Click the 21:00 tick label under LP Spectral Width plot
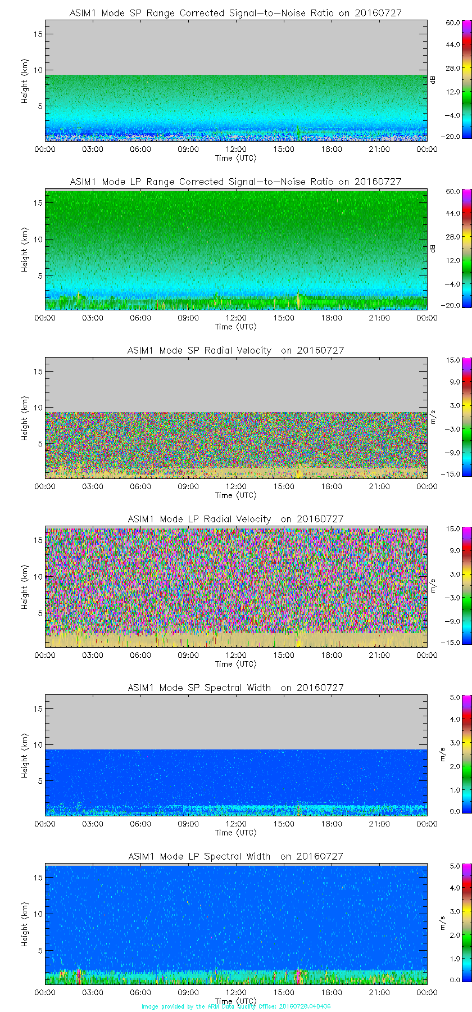Screen dimensions: 472x1012 (x=379, y=992)
